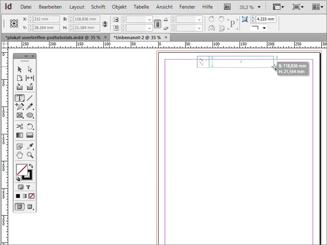Viewport: 327px width, 245px height.
Task: Select the Gradient Swatch tool
Action: (20, 135)
